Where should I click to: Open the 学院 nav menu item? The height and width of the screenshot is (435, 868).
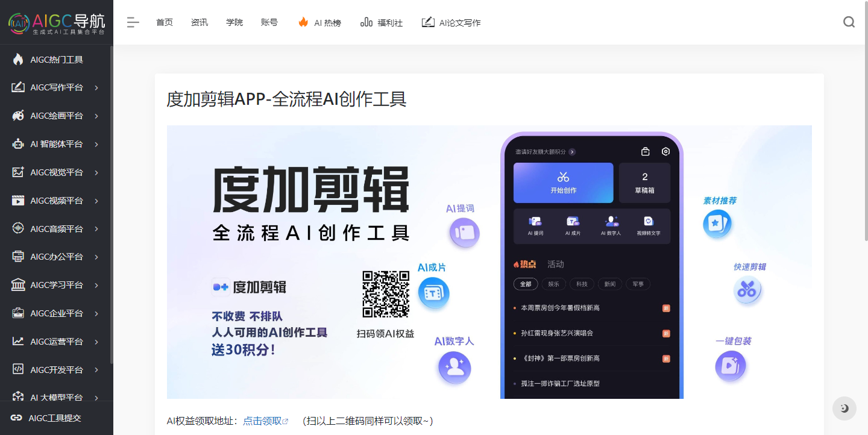(234, 22)
